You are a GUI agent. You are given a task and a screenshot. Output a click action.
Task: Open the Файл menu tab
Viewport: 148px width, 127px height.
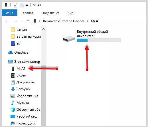pos(9,13)
